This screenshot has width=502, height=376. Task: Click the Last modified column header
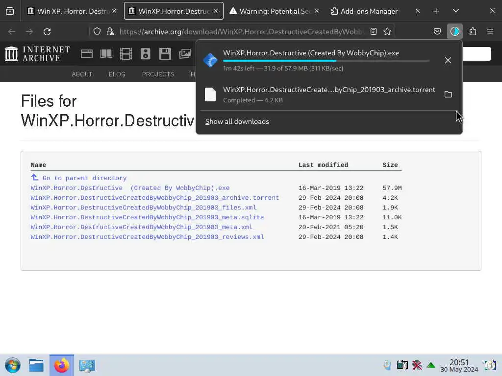[x=324, y=165]
